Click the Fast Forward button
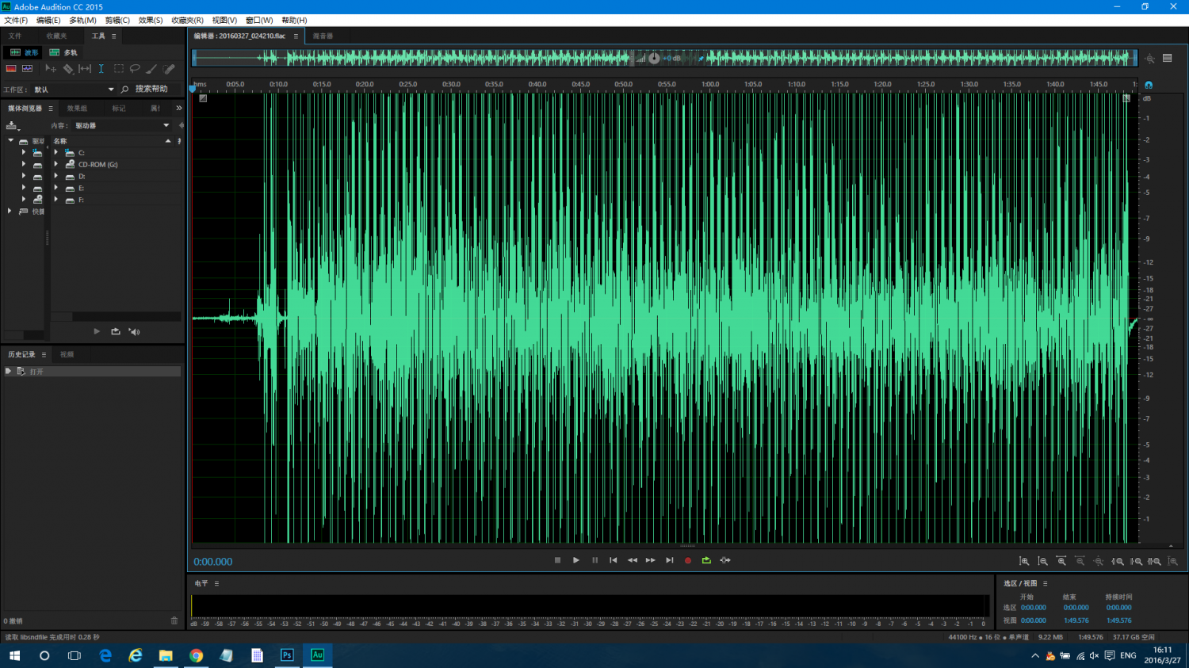The image size is (1189, 668). [x=650, y=560]
